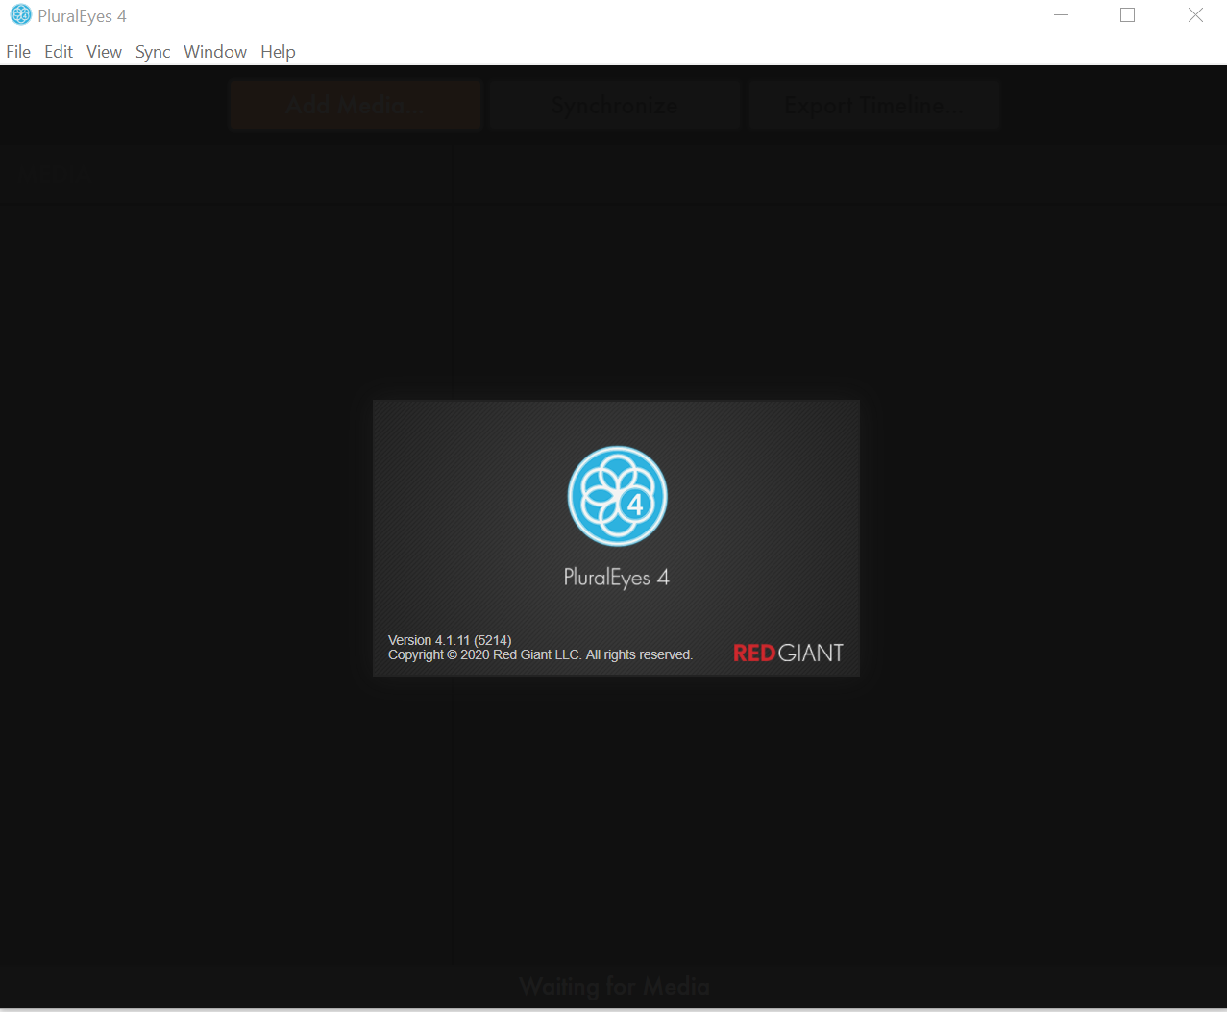Click the PluralEyes 4 window title text
The height and width of the screenshot is (1012, 1227).
(x=82, y=16)
